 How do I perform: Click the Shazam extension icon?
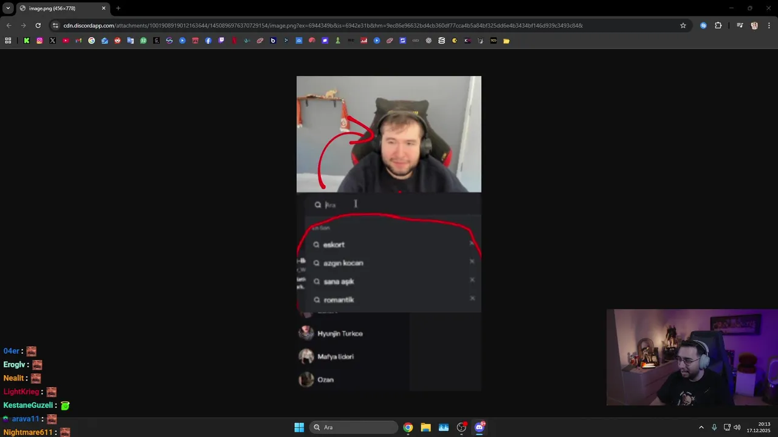(x=703, y=25)
